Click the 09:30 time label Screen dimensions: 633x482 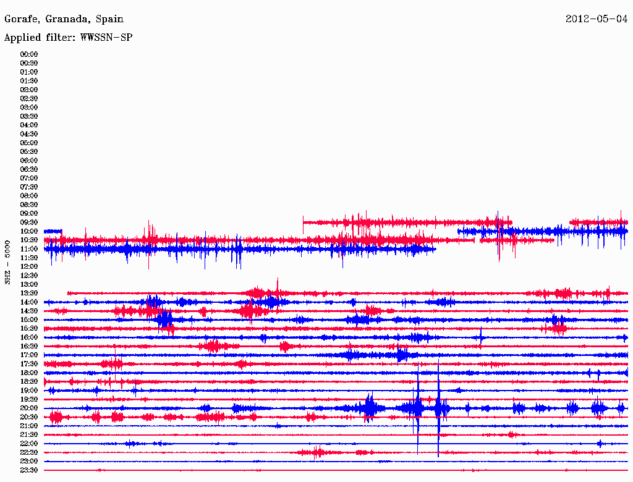click(x=29, y=222)
